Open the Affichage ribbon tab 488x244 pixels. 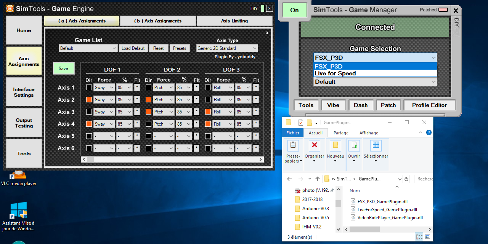pyautogui.click(x=369, y=133)
